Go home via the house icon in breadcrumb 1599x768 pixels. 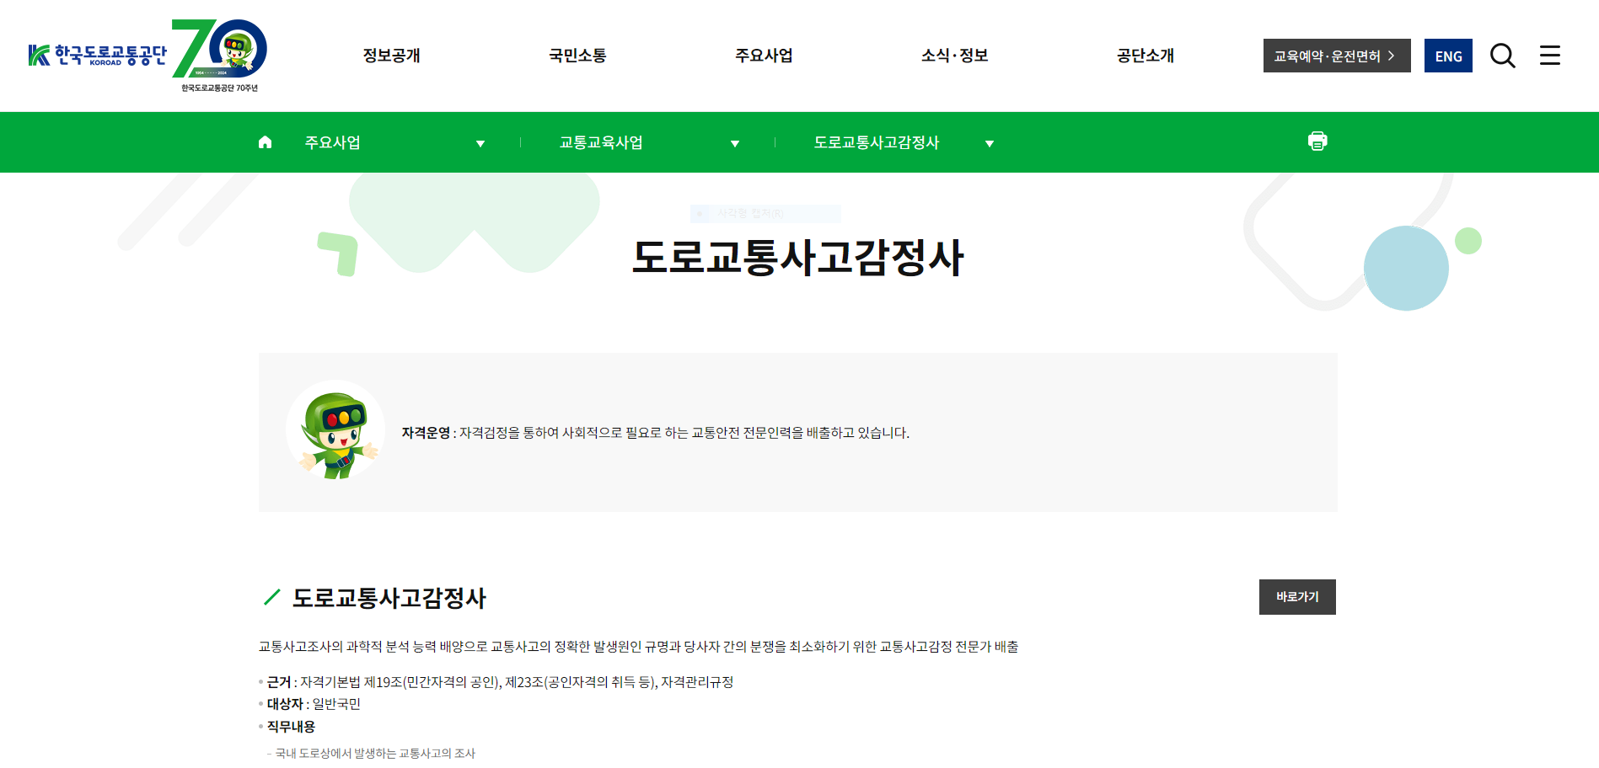tap(266, 141)
